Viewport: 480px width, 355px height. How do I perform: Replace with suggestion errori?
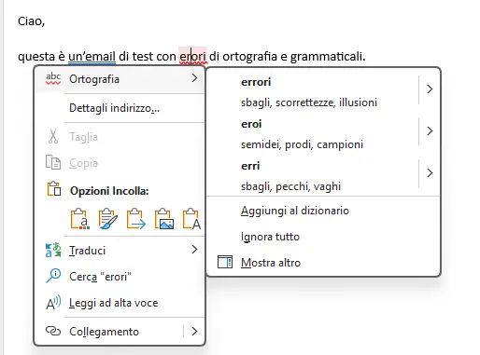(256, 82)
